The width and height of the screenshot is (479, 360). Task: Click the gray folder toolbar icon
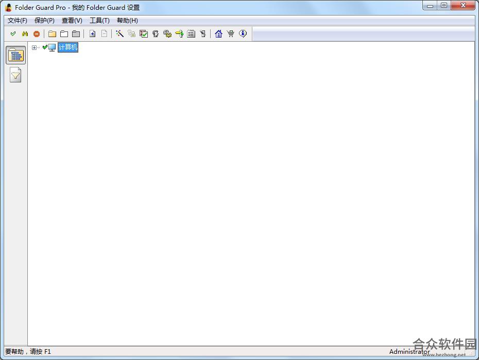pos(76,33)
